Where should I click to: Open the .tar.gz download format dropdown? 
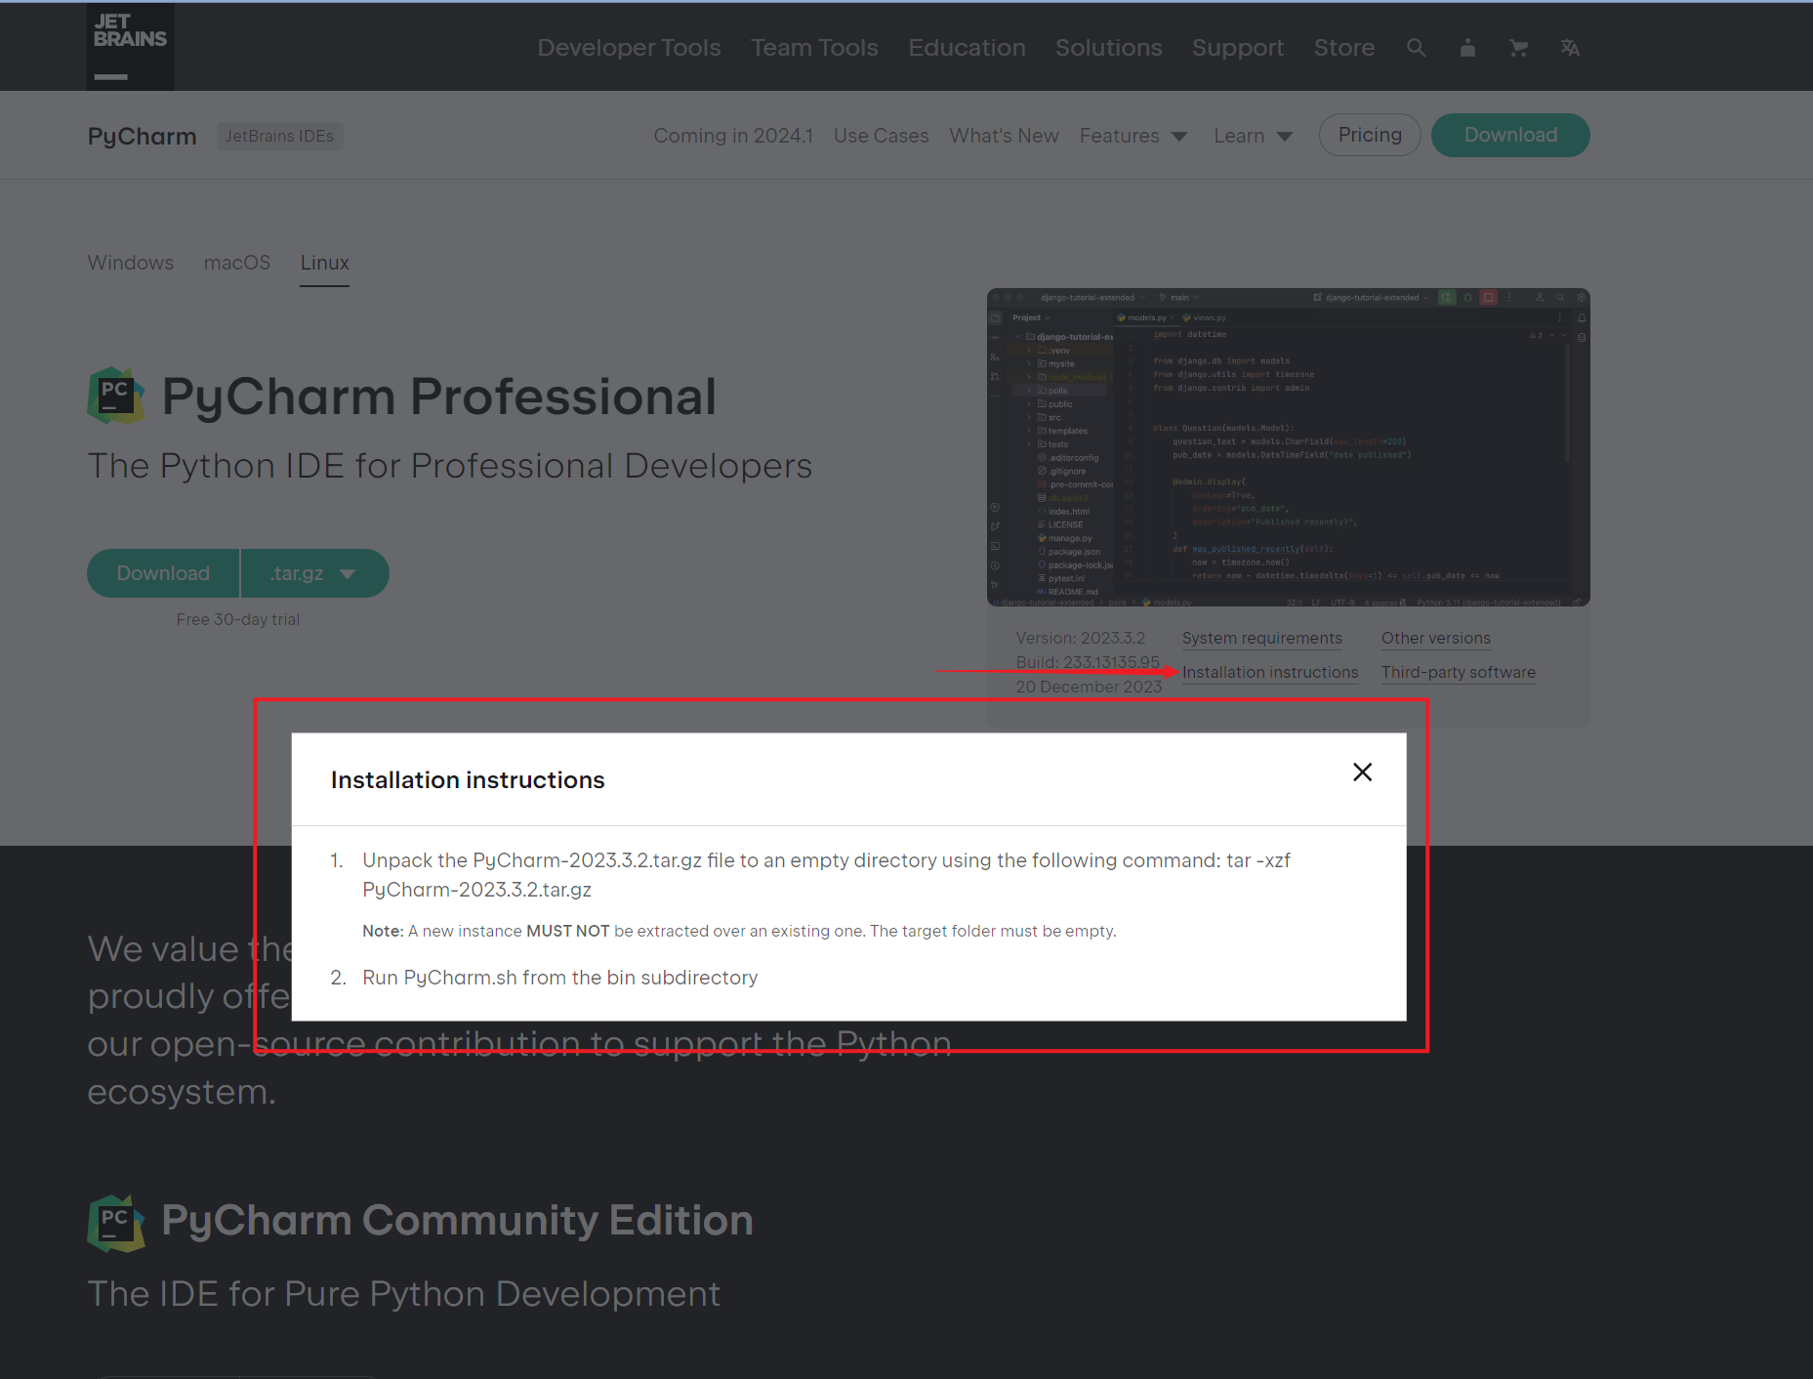point(313,573)
